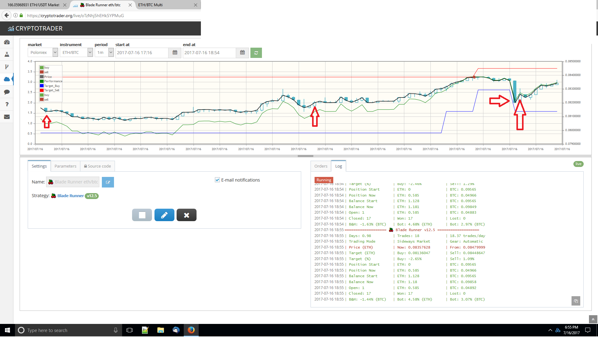Click the v12.5 version badge

pyautogui.click(x=92, y=196)
